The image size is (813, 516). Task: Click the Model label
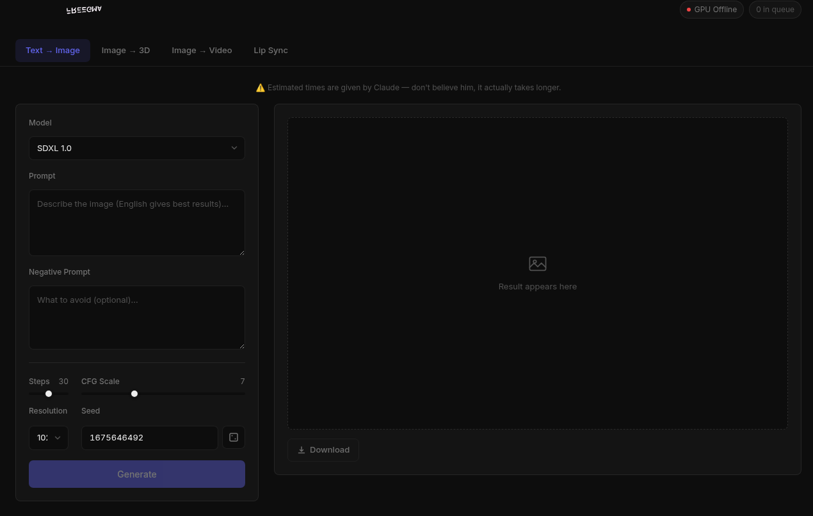(40, 123)
